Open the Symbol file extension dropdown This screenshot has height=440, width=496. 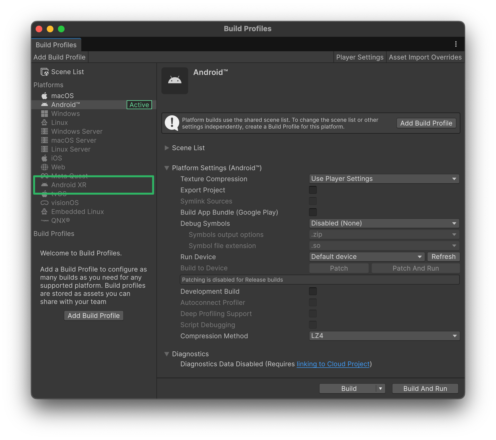(384, 246)
